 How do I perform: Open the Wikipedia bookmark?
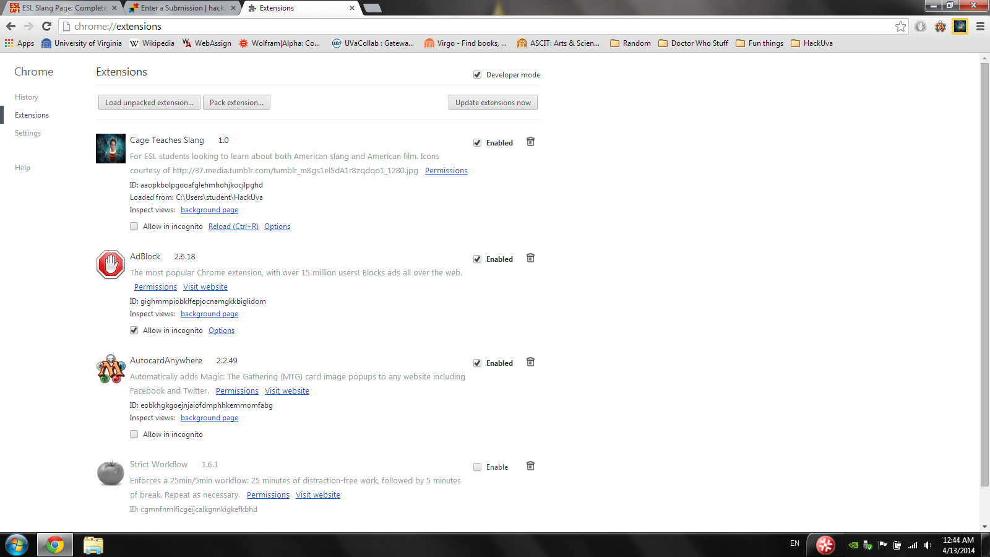[152, 43]
